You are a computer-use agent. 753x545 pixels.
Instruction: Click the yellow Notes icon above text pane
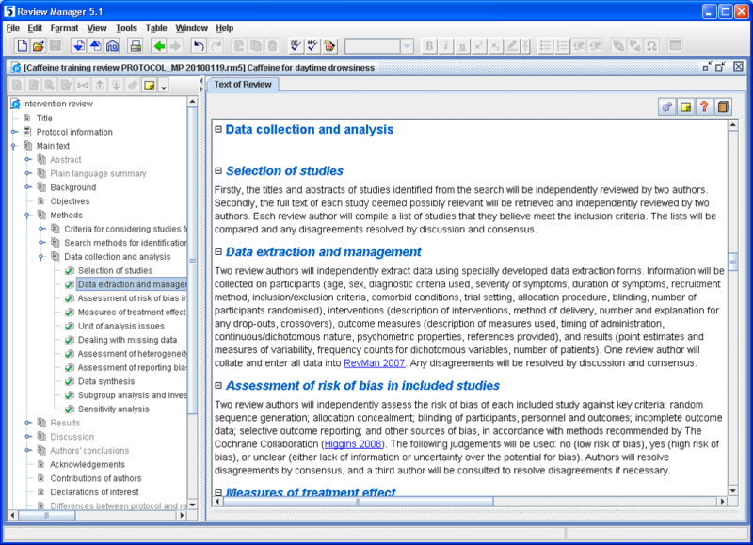tap(684, 106)
